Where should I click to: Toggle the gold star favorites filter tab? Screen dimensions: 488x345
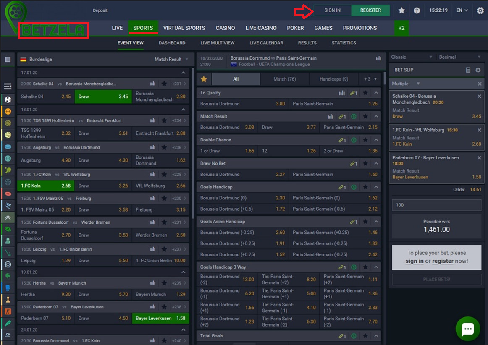tap(204, 79)
